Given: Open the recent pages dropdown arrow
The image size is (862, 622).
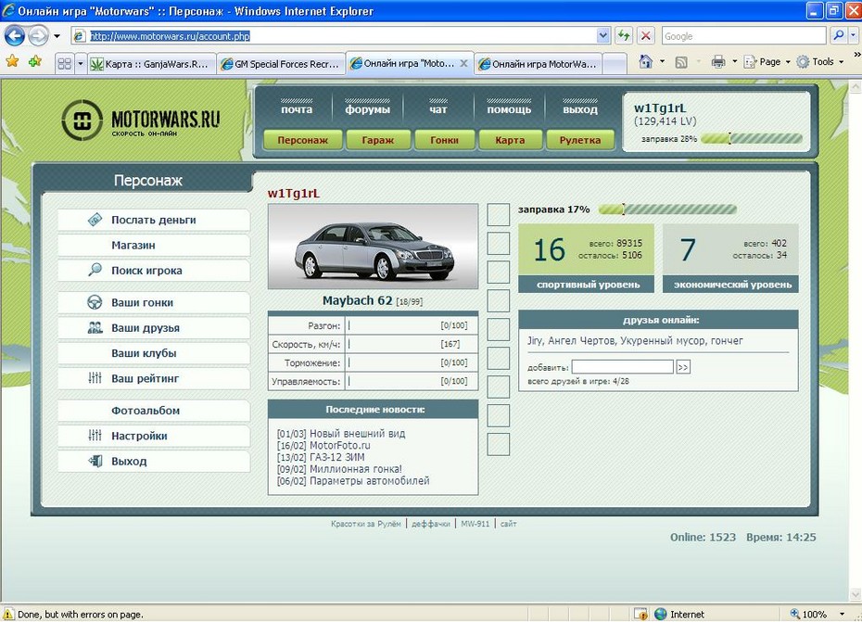Looking at the screenshot, I should coord(57,36).
